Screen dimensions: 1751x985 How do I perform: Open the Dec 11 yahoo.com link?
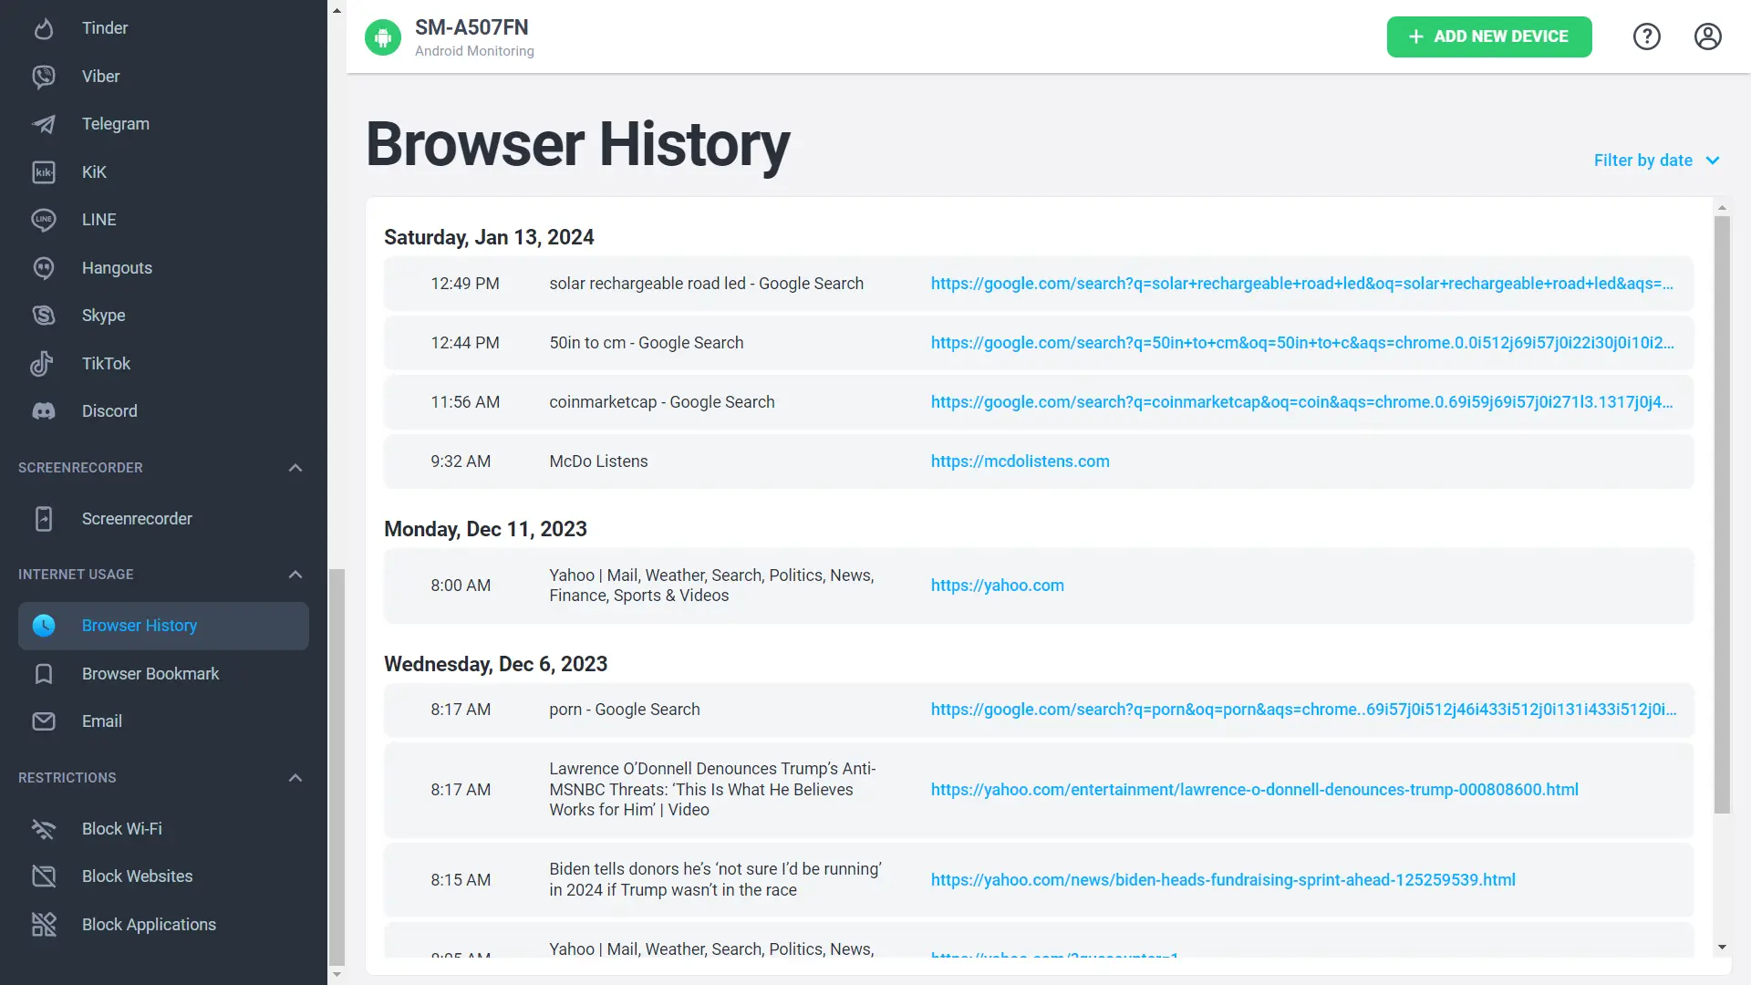(x=997, y=586)
